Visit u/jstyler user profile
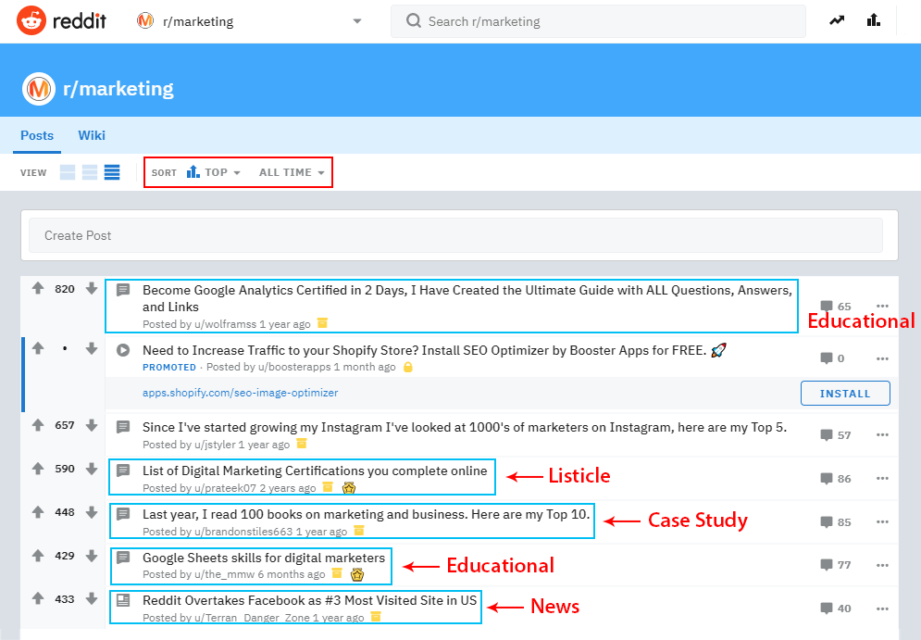Image resolution: width=921 pixels, height=640 pixels. [215, 445]
